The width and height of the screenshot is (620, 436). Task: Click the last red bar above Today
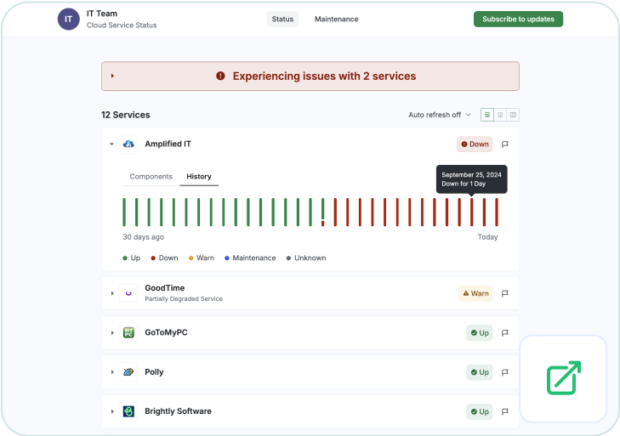click(497, 212)
